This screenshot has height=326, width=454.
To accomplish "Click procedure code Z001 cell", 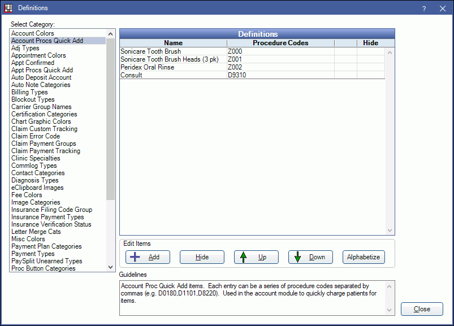I will (280, 59).
